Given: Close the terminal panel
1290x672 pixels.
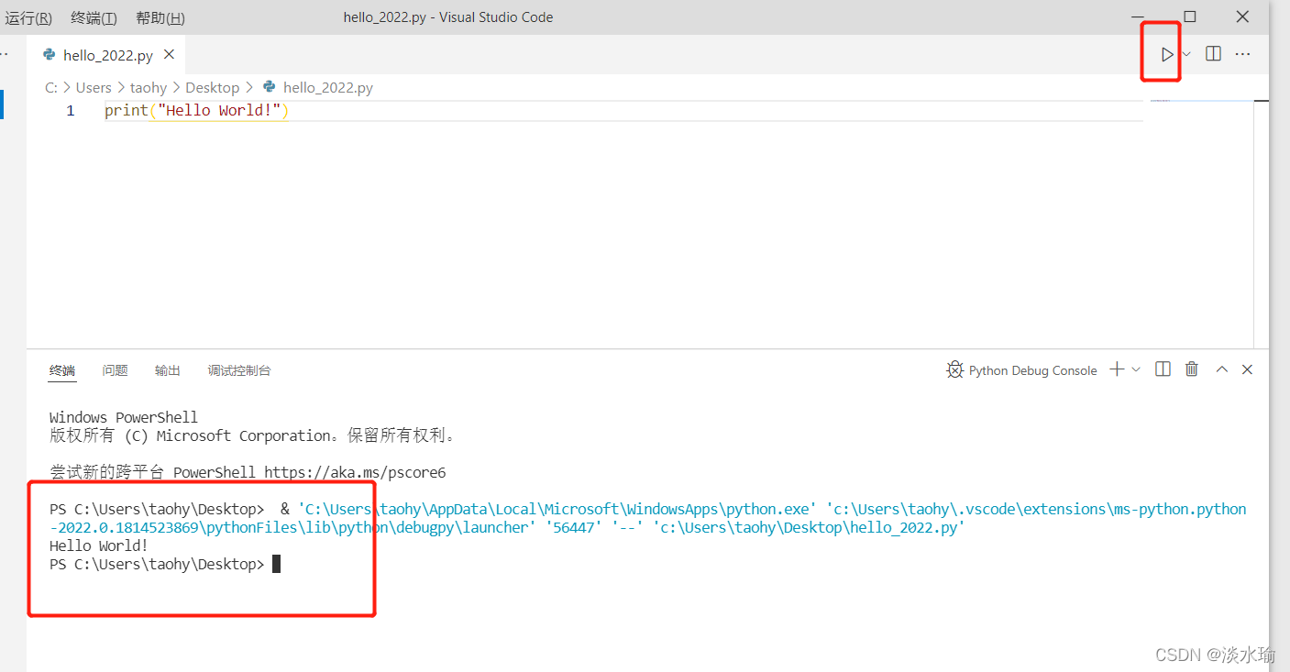Looking at the screenshot, I should [x=1247, y=369].
